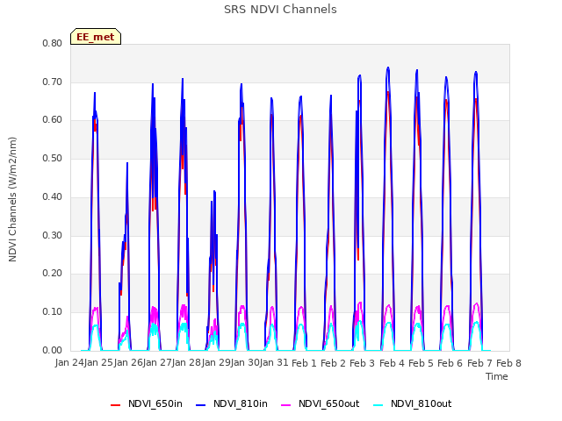Click the y-axis tick 0.80

tap(53, 43)
